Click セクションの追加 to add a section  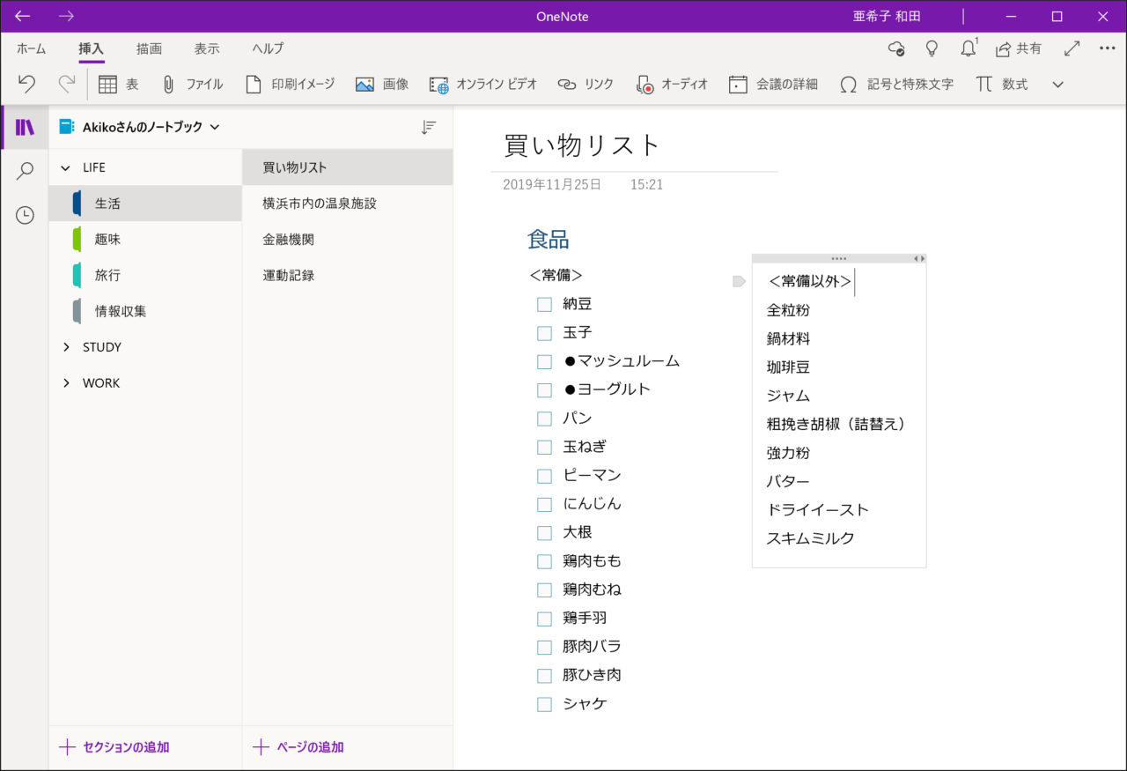click(114, 747)
